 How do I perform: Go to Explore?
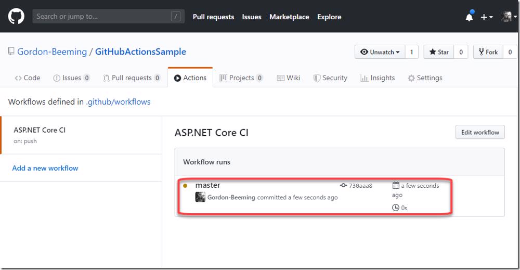click(x=329, y=17)
